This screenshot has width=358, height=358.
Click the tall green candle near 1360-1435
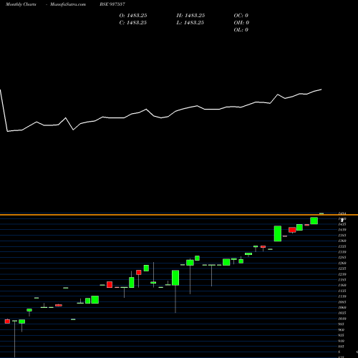[278, 233]
